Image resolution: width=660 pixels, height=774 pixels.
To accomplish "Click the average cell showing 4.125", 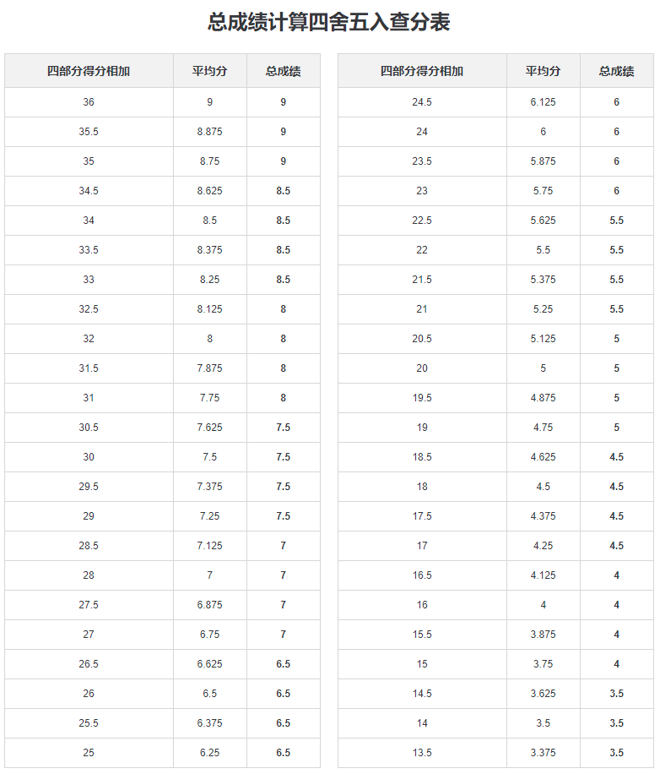I will [544, 575].
